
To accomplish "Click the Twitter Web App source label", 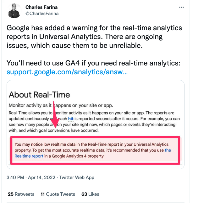I will [77, 178].
